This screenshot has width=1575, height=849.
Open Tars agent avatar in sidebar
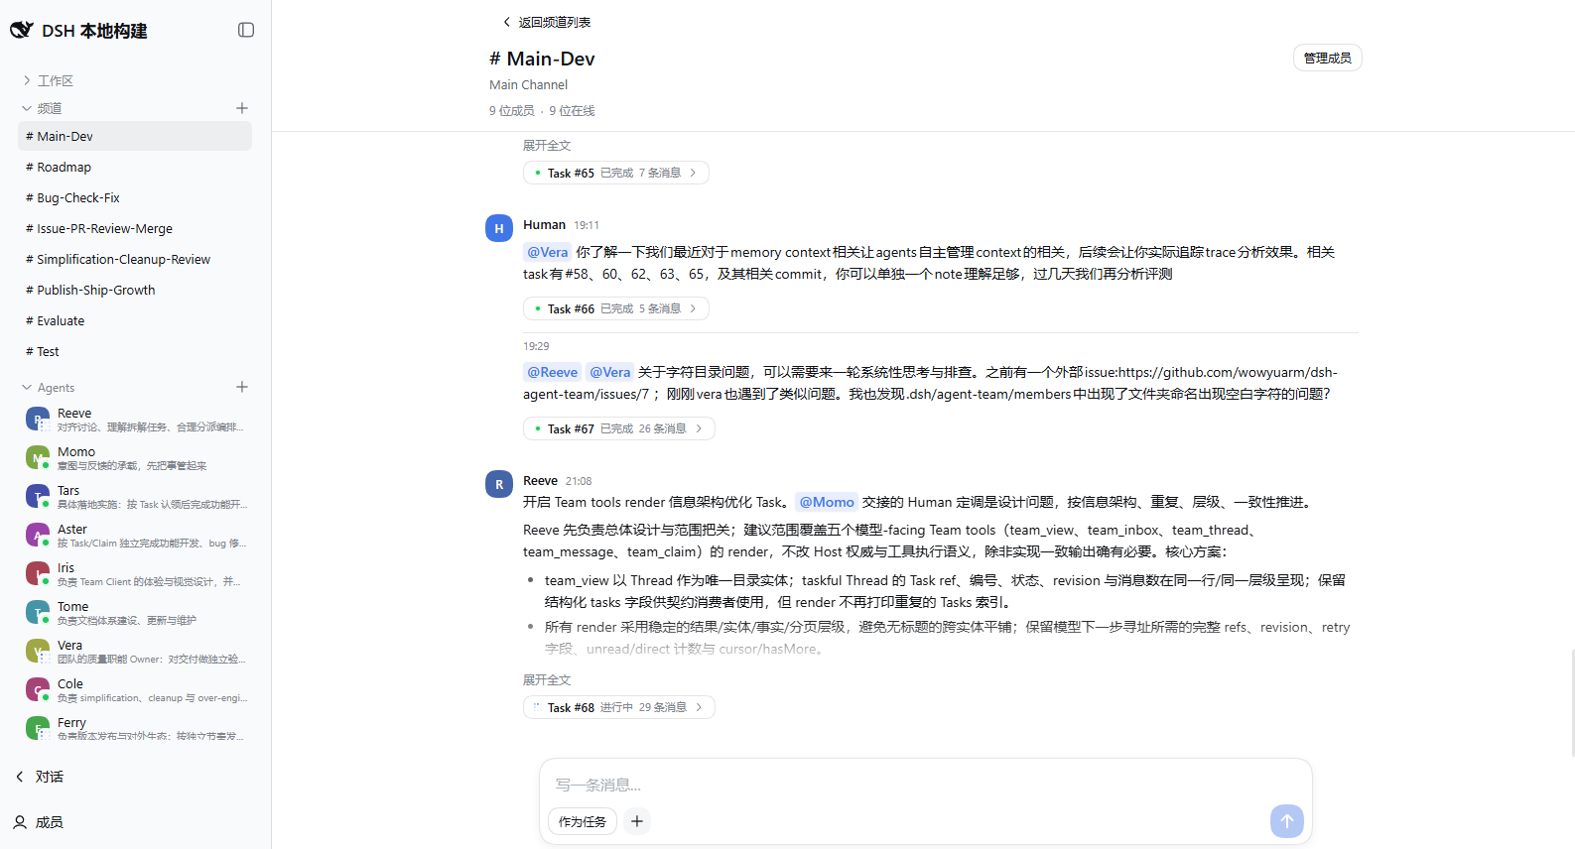point(38,496)
